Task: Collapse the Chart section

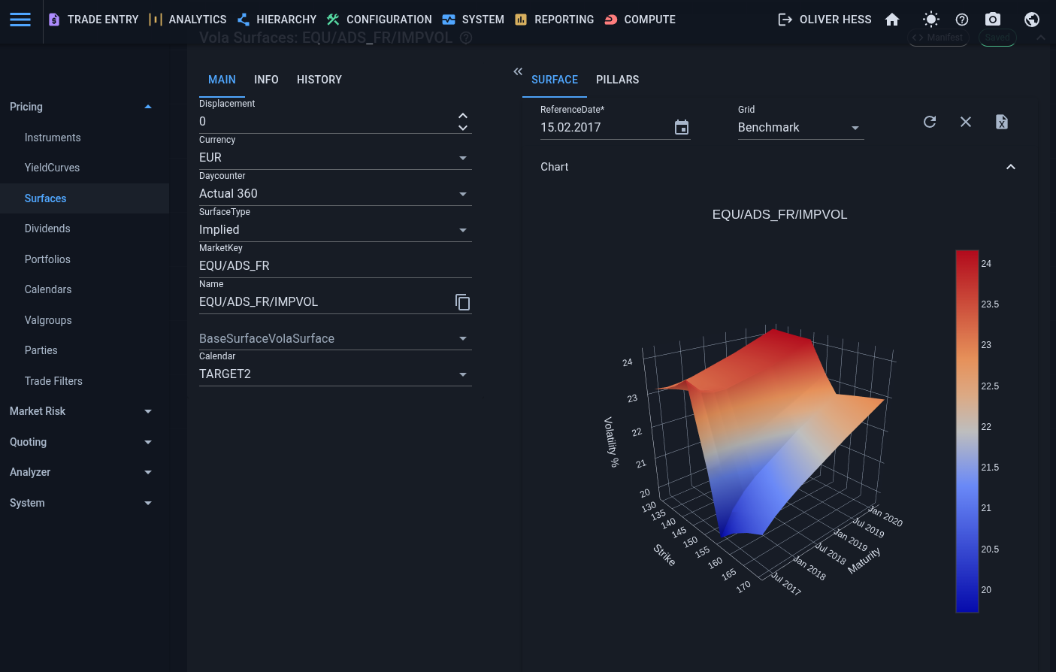Action: coord(1011,167)
